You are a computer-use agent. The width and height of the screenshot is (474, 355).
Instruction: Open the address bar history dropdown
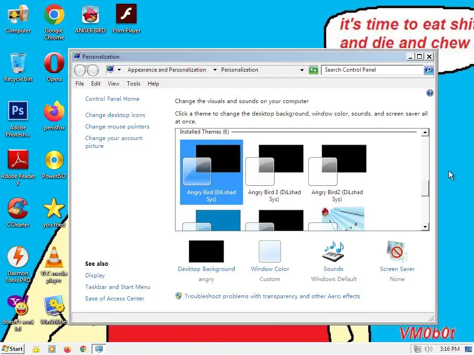click(x=302, y=70)
